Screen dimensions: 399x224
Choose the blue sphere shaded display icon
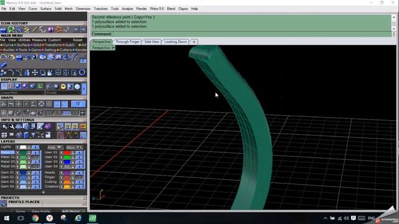click(18, 86)
